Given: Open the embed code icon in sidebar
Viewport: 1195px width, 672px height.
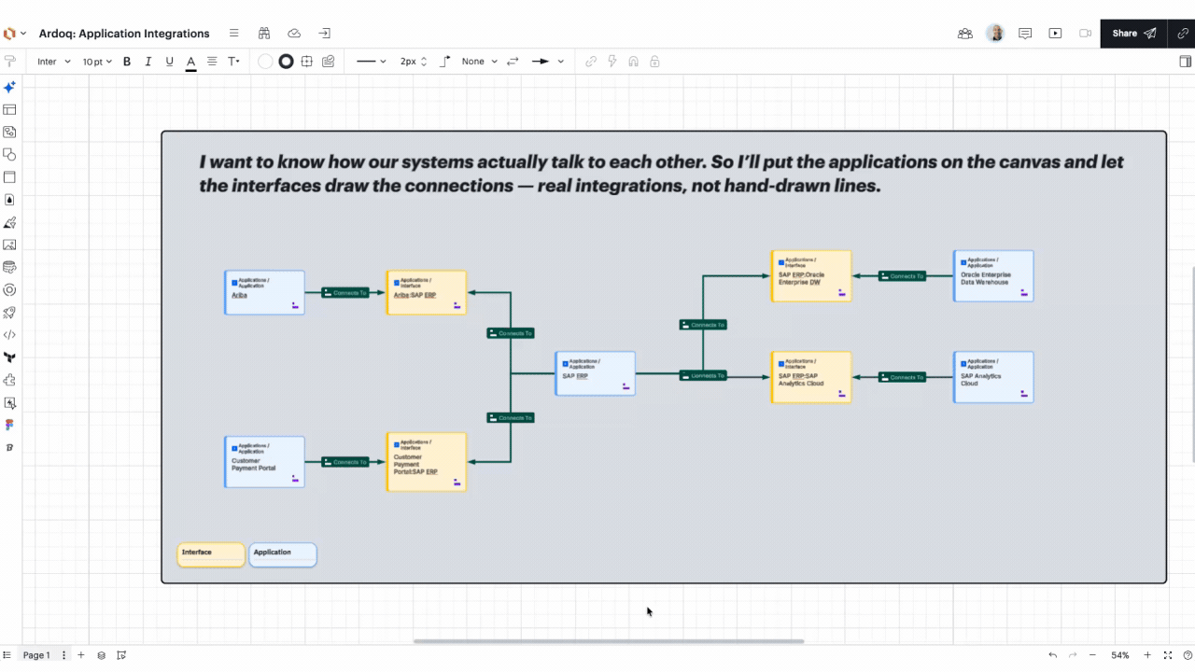Looking at the screenshot, I should point(9,335).
